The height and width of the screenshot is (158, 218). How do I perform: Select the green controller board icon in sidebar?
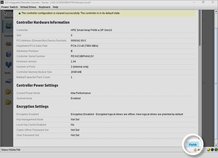9,26
